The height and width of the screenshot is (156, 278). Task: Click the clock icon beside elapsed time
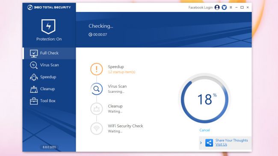pos(90,35)
